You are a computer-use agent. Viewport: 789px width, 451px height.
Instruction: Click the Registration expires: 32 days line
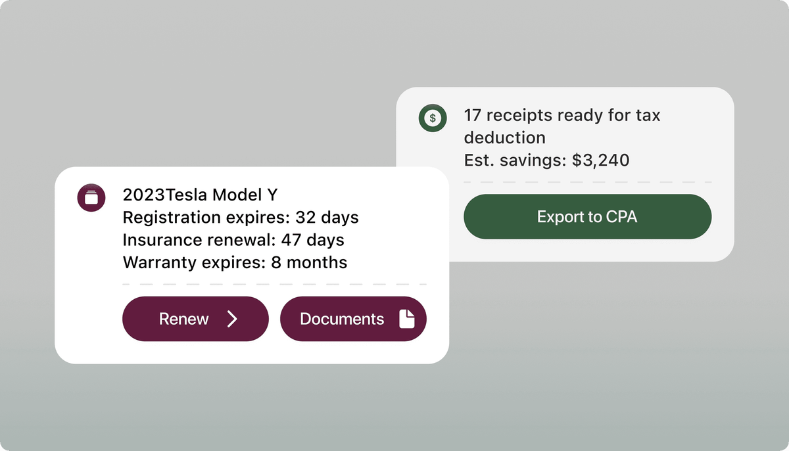point(241,218)
